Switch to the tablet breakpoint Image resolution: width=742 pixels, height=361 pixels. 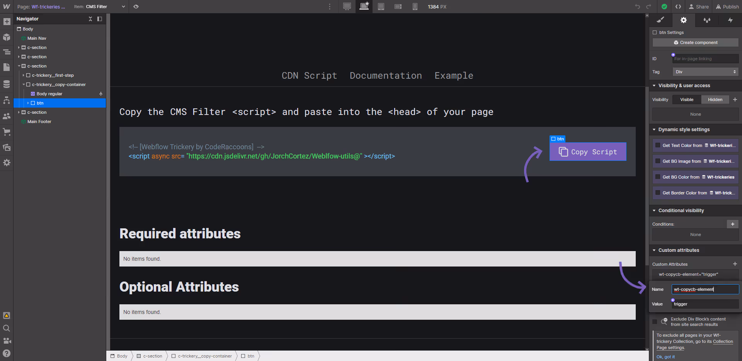pos(381,7)
